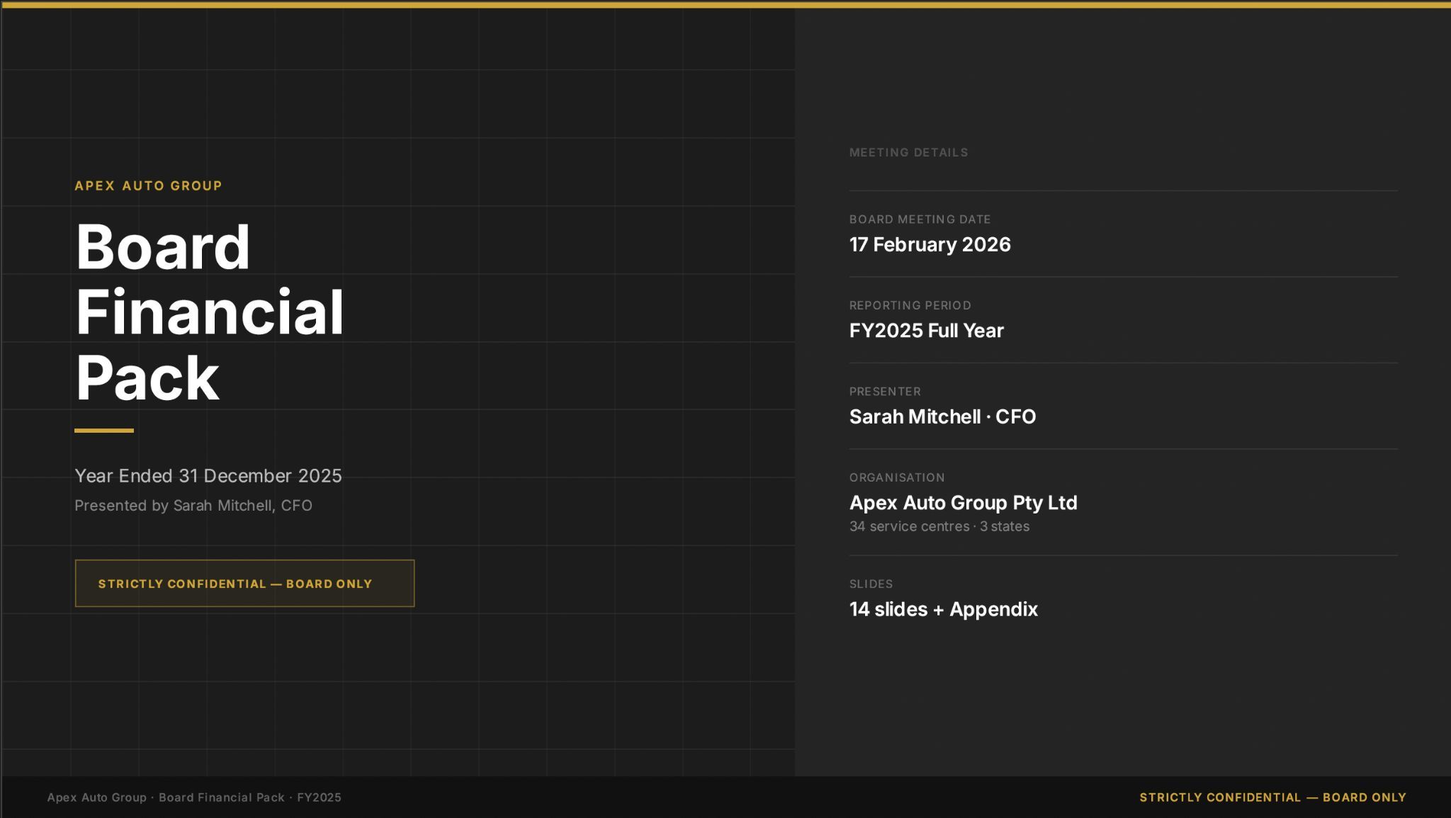Select the 14 slides + Appendix value
This screenshot has width=1451, height=818.
tap(943, 609)
